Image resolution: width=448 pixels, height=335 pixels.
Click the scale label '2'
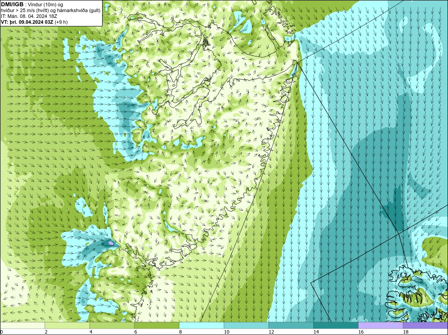(x=46, y=332)
